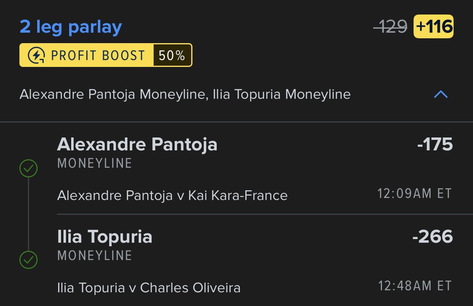Click the Pantoja leg green checkmark icon
473x306 pixels.
click(x=29, y=168)
